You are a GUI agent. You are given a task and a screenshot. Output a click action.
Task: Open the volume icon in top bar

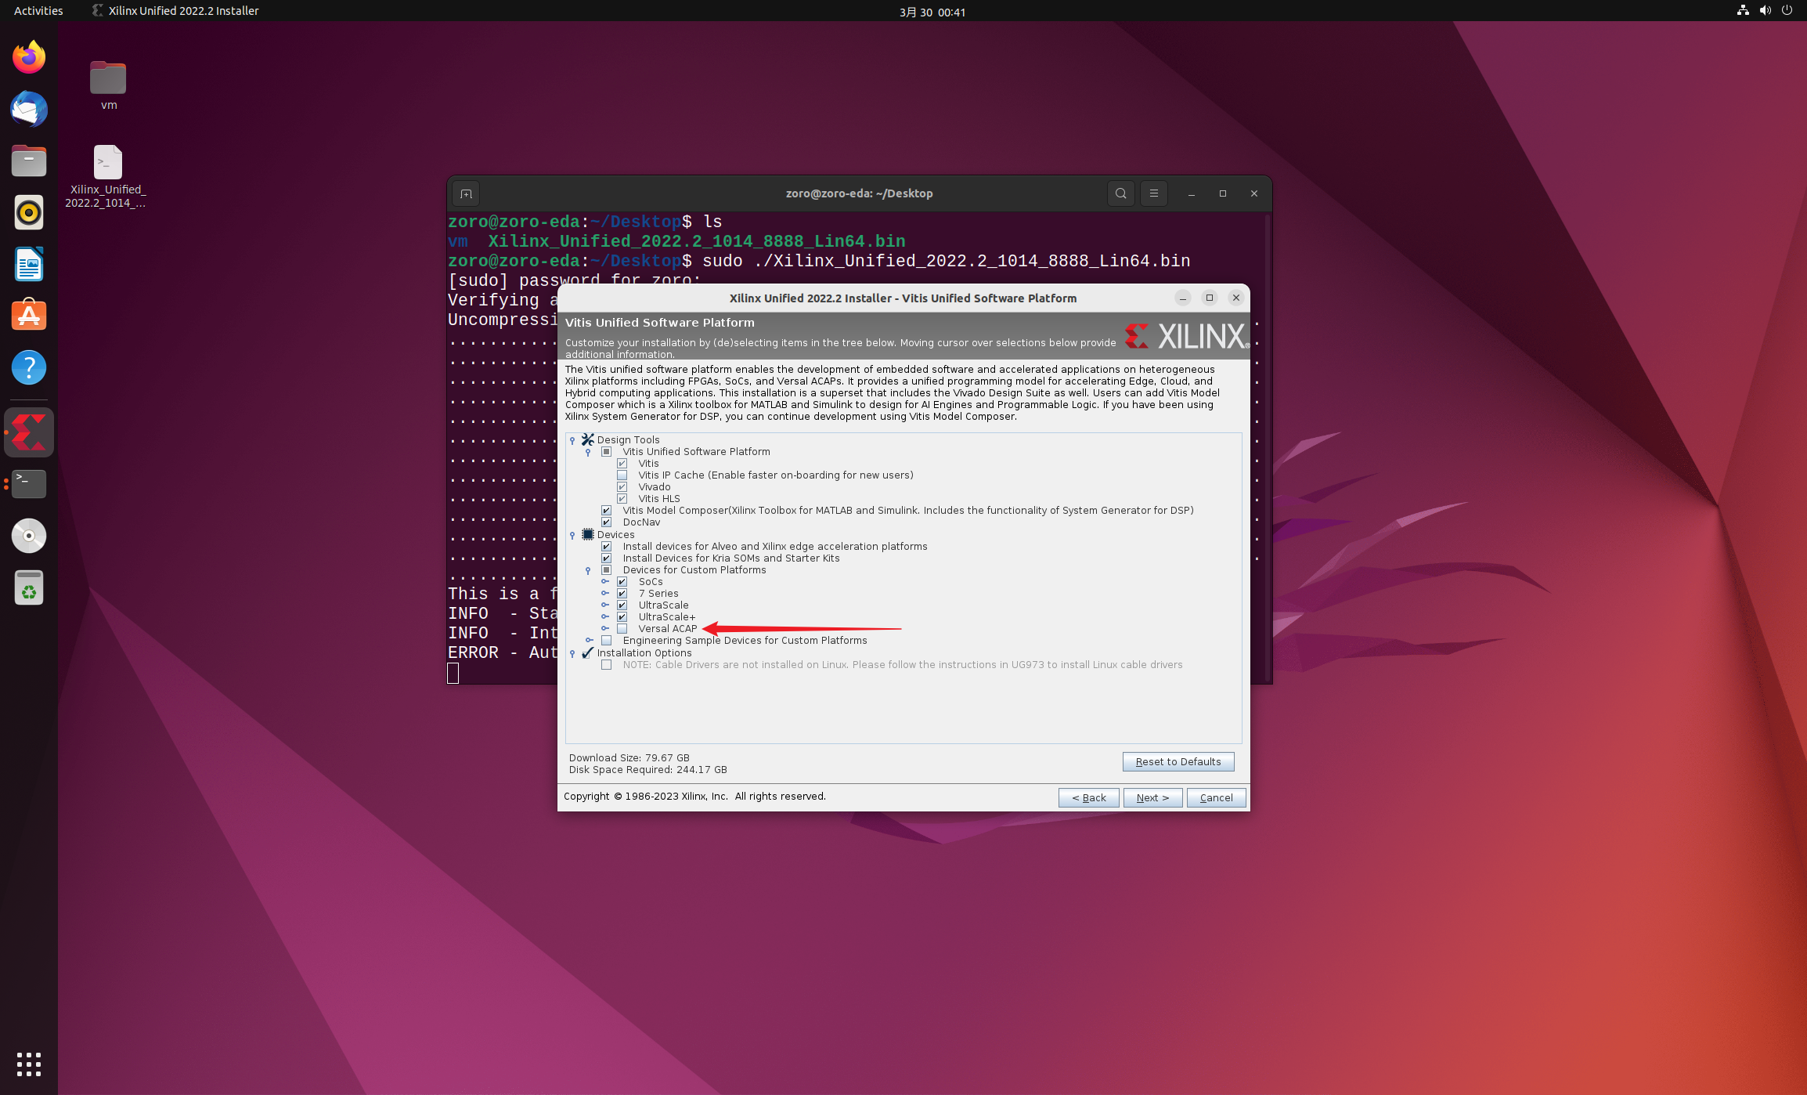click(1765, 11)
